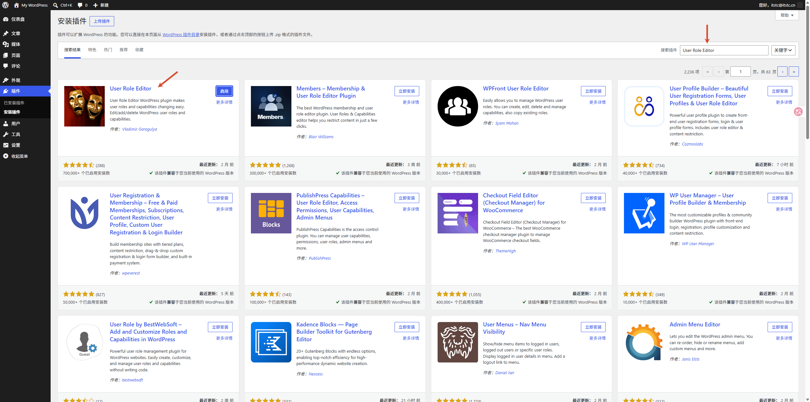Jump to last results page
Image resolution: width=810 pixels, height=402 pixels.
pos(794,72)
